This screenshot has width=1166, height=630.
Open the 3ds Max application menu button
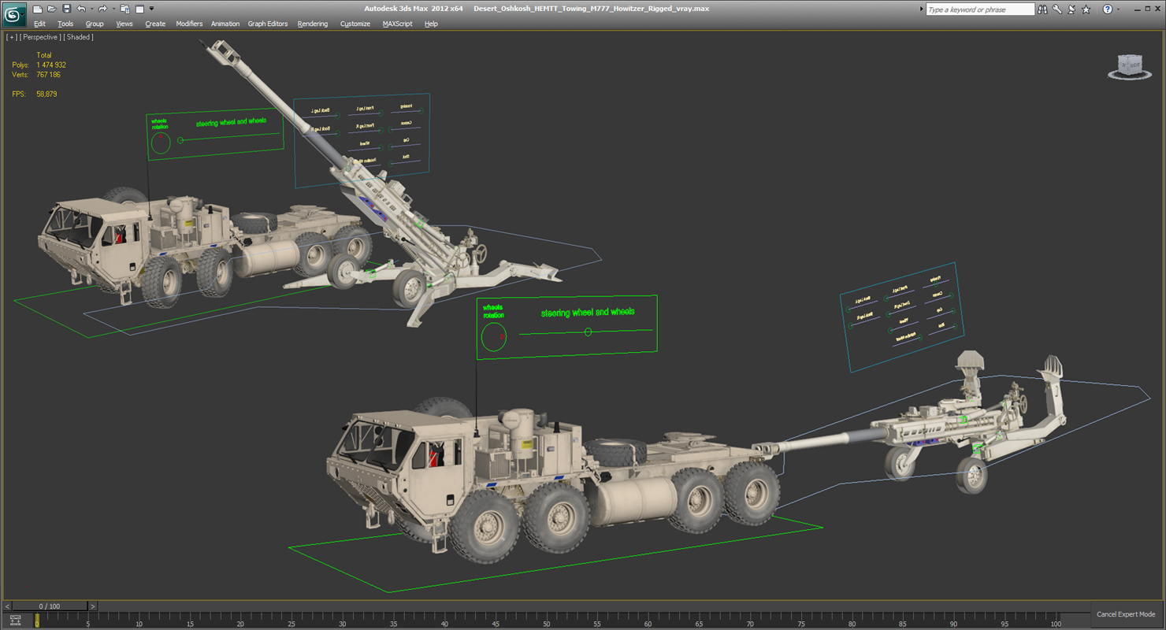pos(15,15)
